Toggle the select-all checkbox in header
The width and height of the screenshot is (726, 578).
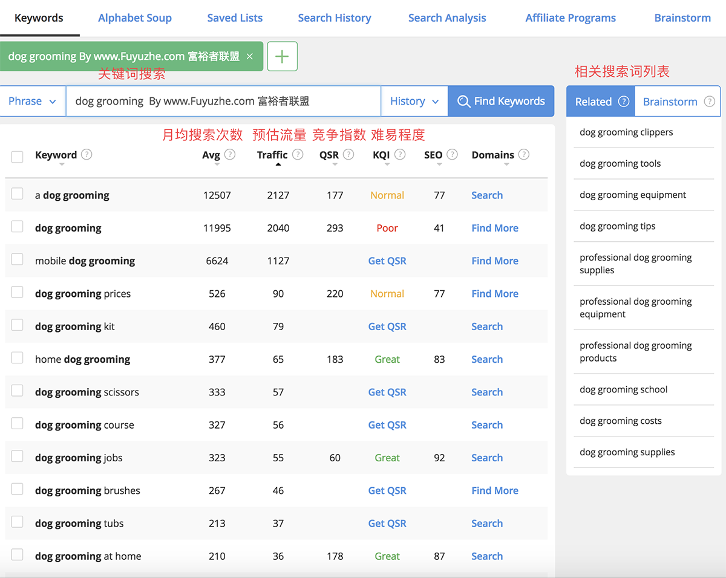[x=18, y=157]
